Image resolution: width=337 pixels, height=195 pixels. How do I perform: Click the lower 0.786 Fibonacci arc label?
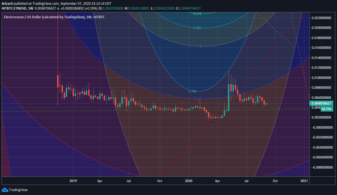[x=193, y=91]
